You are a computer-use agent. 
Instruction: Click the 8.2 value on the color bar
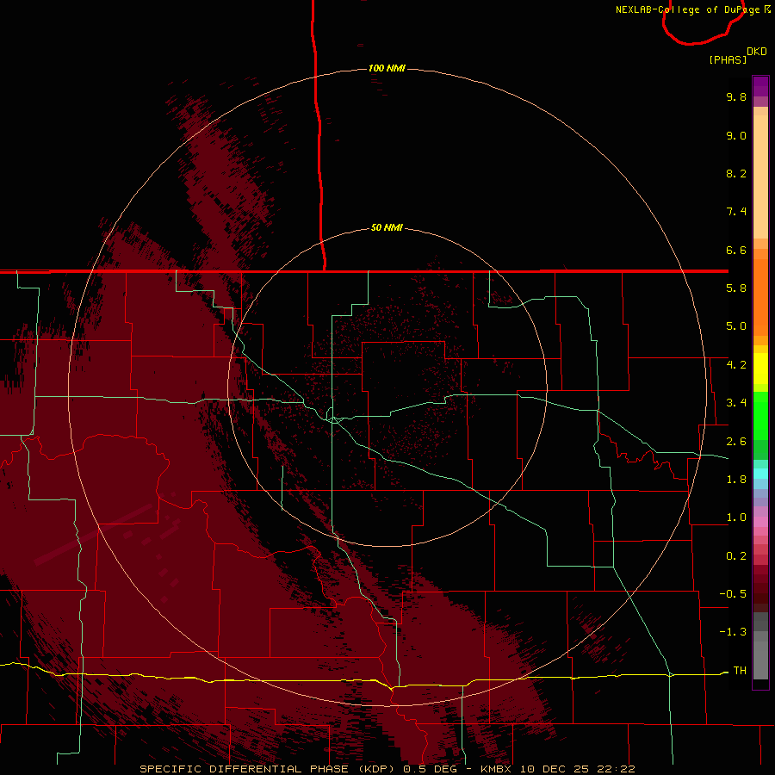736,173
